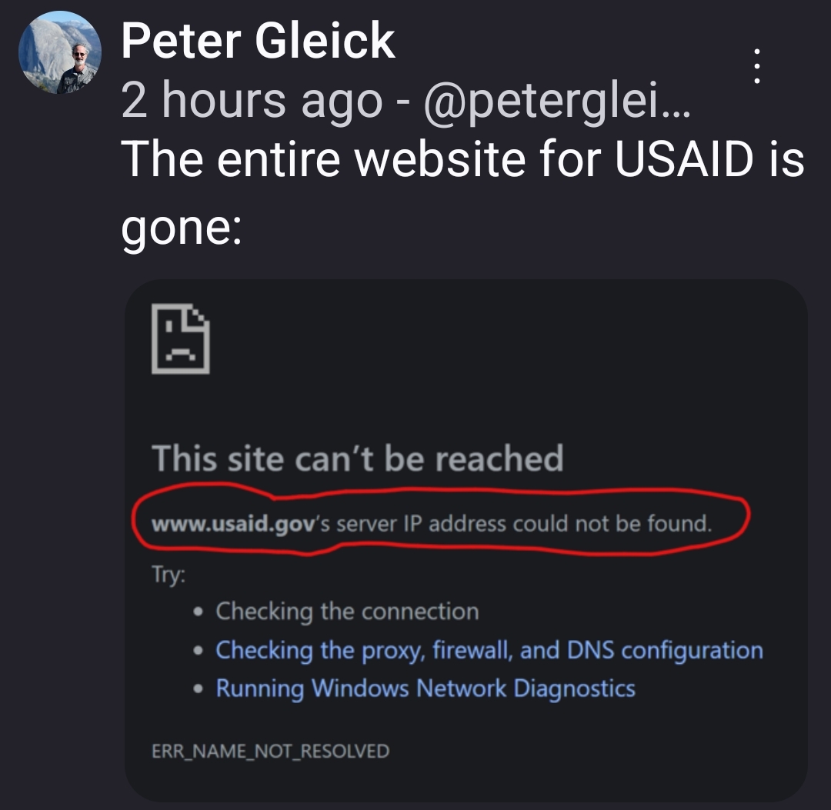Open the three-dot post options menu
Screen dimensions: 831x810
click(x=757, y=67)
